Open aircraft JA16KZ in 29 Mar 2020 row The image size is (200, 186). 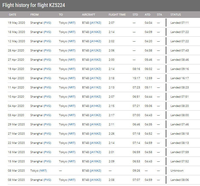coord(95,124)
